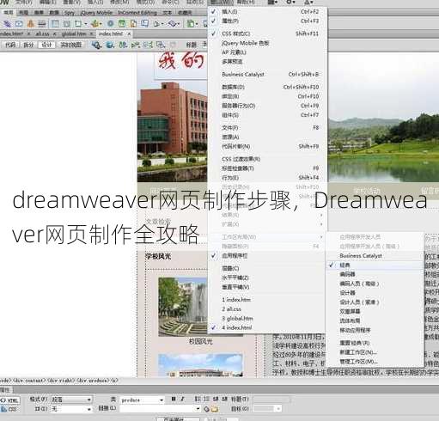Choose jQuery Mobile 色板 menu item

click(x=267, y=43)
